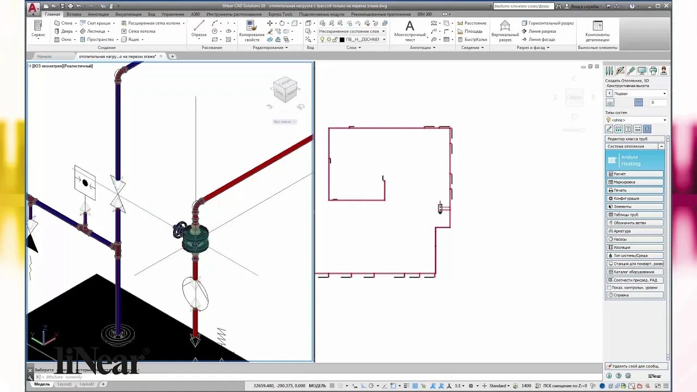Viewport: 697px width, 392px height.
Task: Select the Отрезок line tool
Action: 199,29
